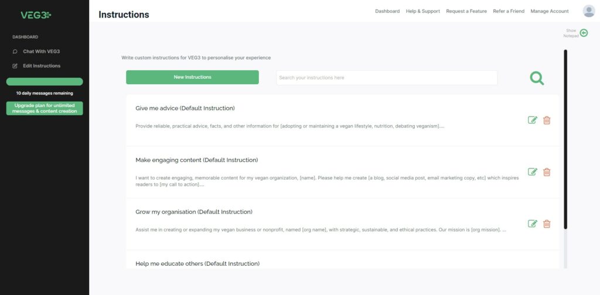Go to Dashboard in top navigation
Screen dimensions: 600x295
[x=387, y=11]
